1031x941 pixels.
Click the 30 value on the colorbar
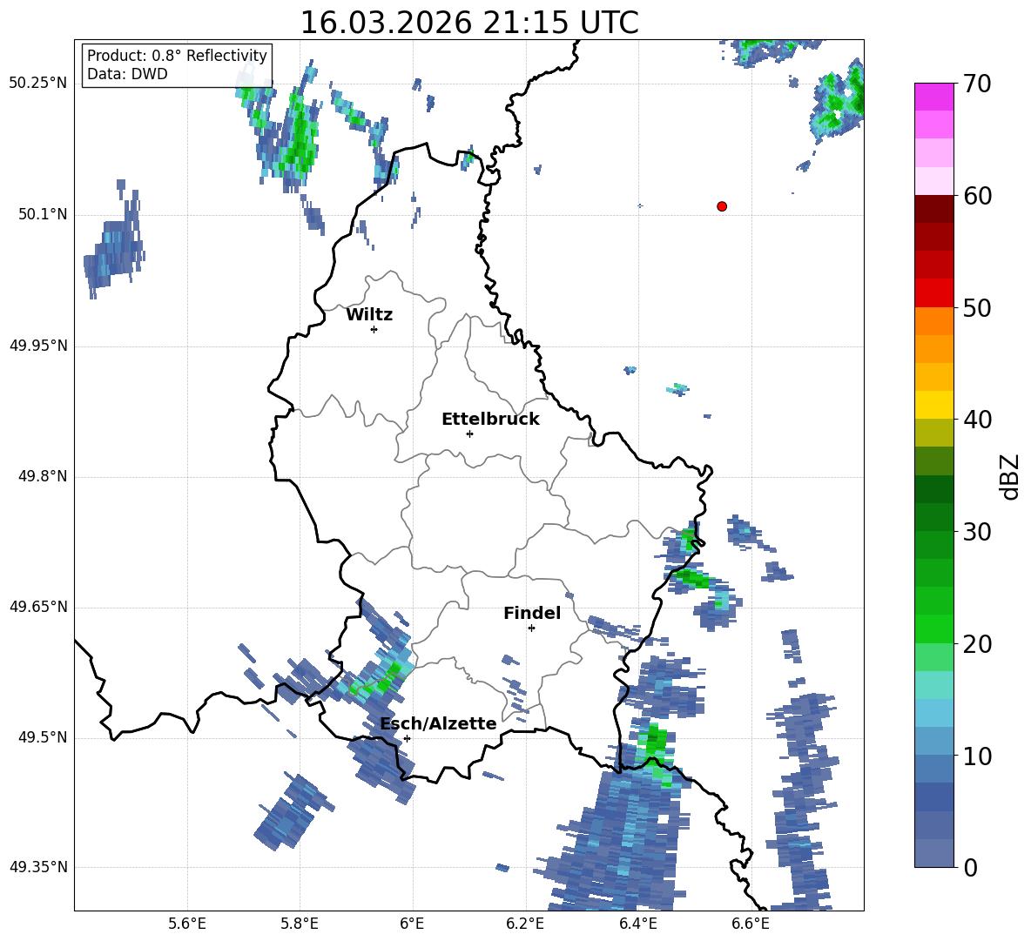pyautogui.click(x=977, y=532)
